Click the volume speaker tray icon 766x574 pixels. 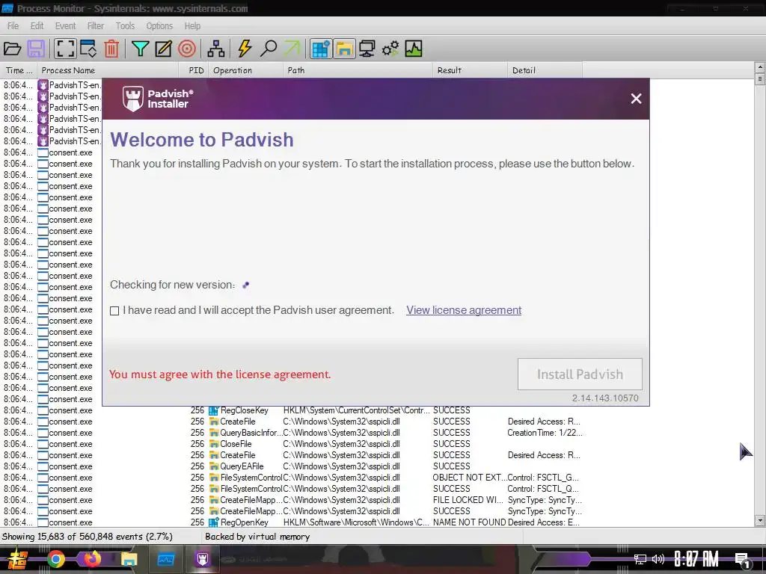658,559
